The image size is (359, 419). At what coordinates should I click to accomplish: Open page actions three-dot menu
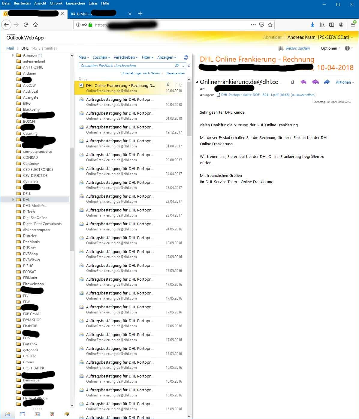point(253,25)
